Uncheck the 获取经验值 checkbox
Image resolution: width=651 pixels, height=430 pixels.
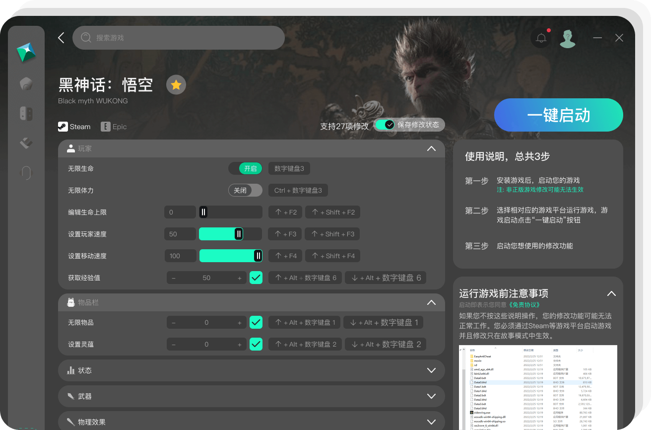point(256,278)
